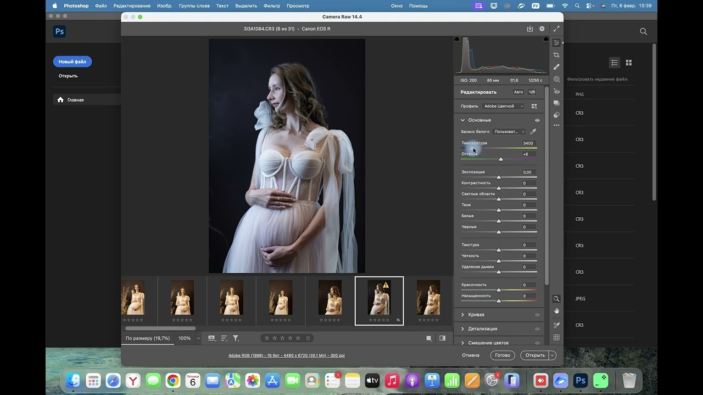Select the selected filmstrip thumbnail with warning
This screenshot has height=395, width=703.
click(380, 301)
